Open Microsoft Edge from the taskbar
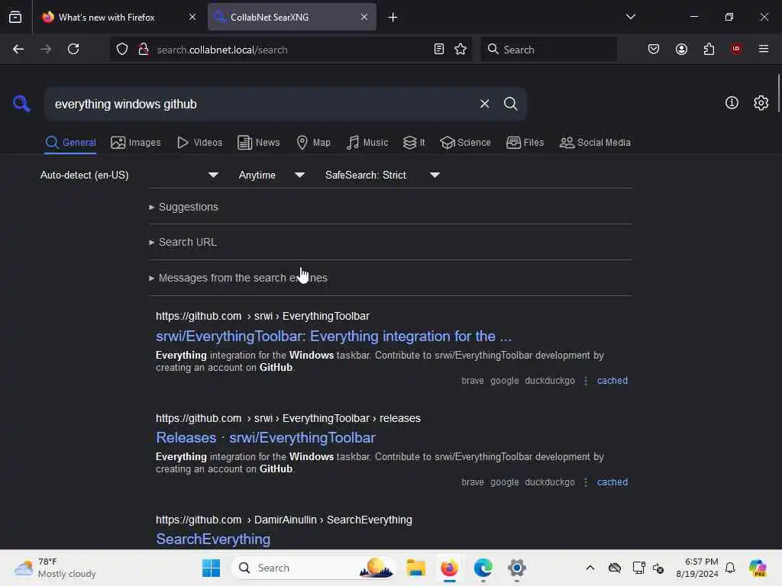The height and width of the screenshot is (586, 782). click(x=483, y=568)
